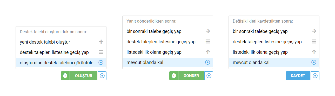Click stopwatch icon beside OLUŞTUR button
This screenshot has width=335, height=96.
pyautogui.click(x=65, y=76)
